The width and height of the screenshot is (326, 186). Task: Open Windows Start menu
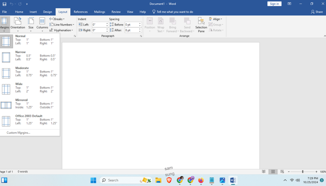tap(93, 180)
